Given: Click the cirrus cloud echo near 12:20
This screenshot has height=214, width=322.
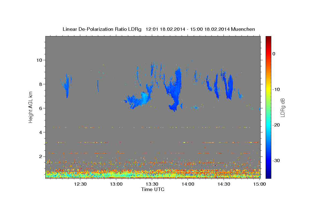Looking at the screenshot, I should coord(67,86).
